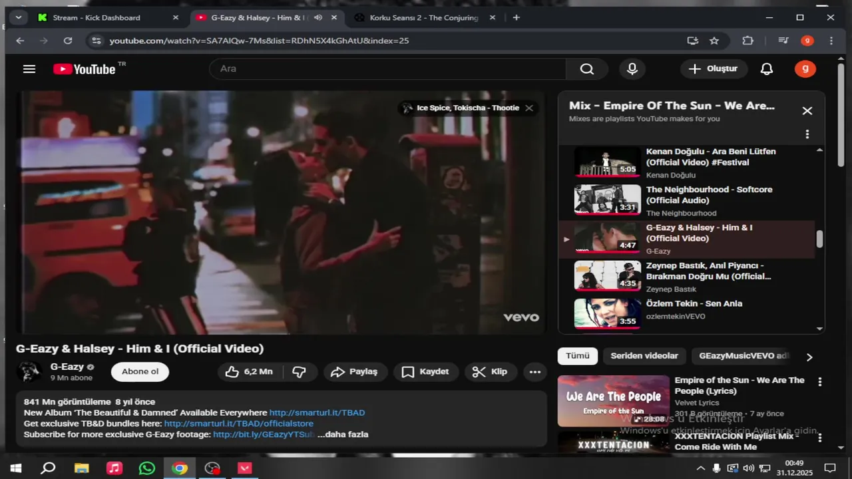Screen dimensions: 852x479
Task: Reload the page in Chrome
Action: (67, 41)
